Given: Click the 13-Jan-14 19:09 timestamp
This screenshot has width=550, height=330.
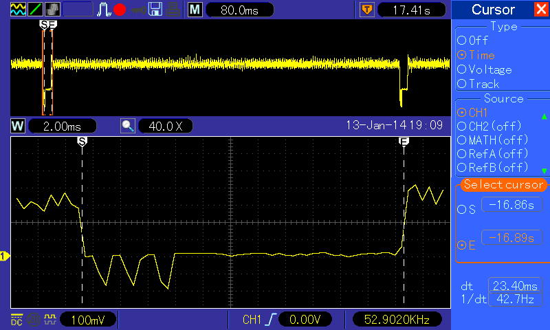Looking at the screenshot, I should pyautogui.click(x=394, y=125).
